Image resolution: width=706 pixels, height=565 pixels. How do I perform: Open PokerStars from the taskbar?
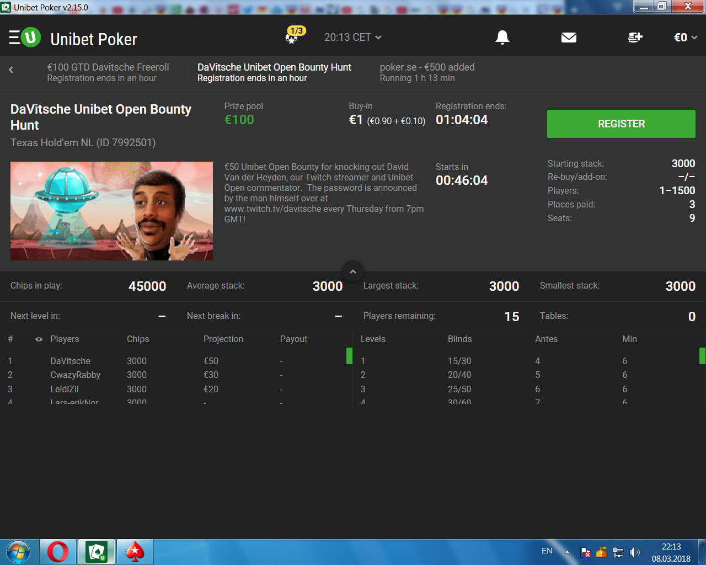coord(135,552)
